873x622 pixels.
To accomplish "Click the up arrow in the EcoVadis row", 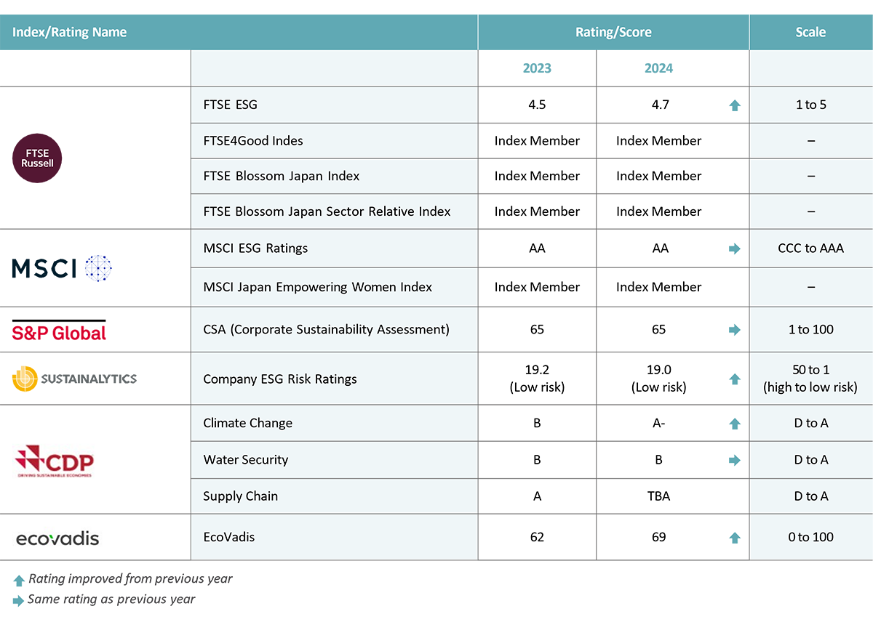I will (x=735, y=538).
